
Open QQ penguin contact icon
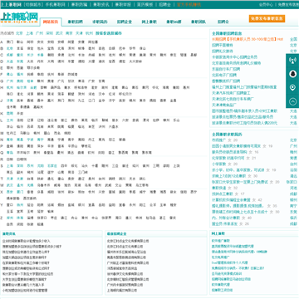tap(292, 74)
